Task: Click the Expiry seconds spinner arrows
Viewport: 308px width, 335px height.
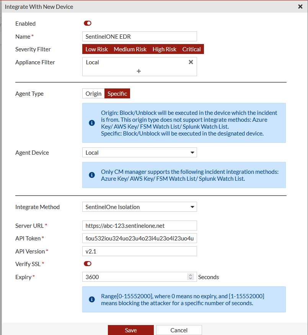Action: click(x=191, y=277)
